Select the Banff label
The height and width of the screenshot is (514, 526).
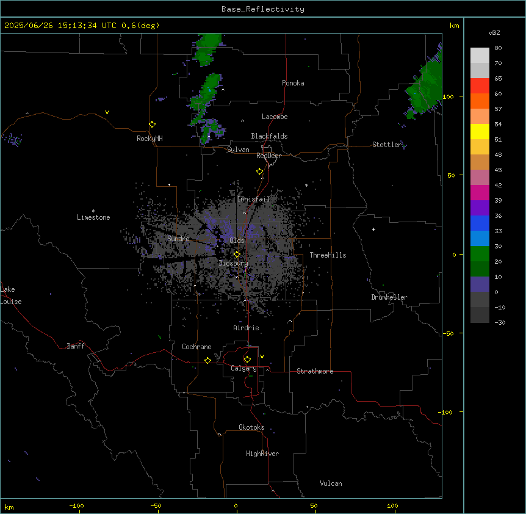coord(76,346)
